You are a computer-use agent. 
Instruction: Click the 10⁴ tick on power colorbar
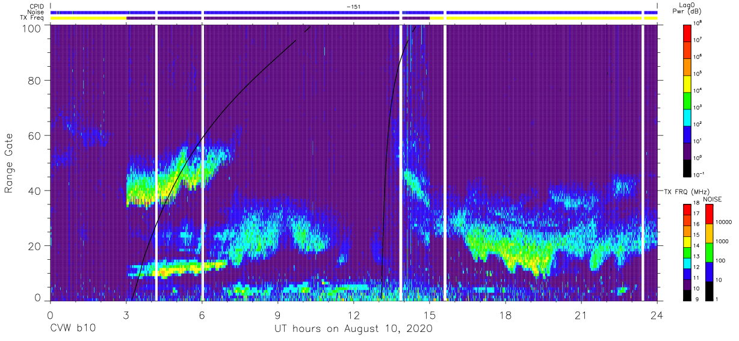coord(698,91)
